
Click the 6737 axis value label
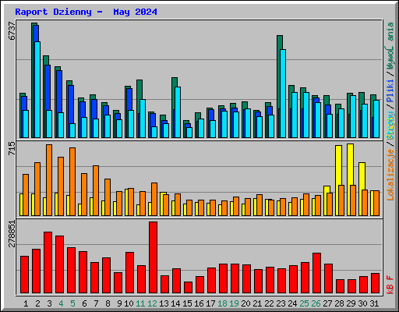pos(12,30)
